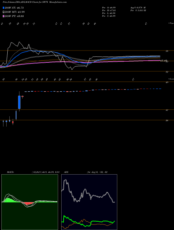The width and height of the screenshot is (174, 230).
Task: Click the 41 axis label on candlestick chart
Action: pos(167,110)
